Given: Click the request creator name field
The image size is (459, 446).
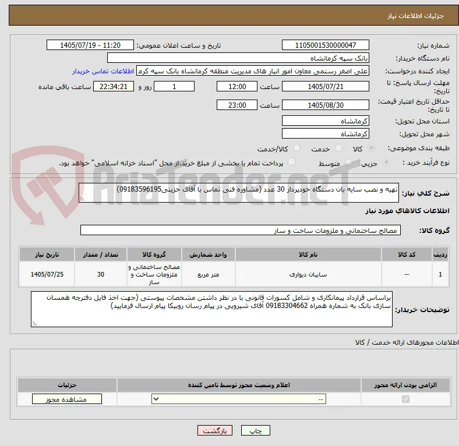Looking at the screenshot, I should coord(253,71).
